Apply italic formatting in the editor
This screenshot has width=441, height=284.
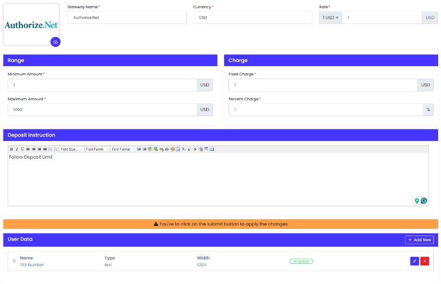(17, 149)
